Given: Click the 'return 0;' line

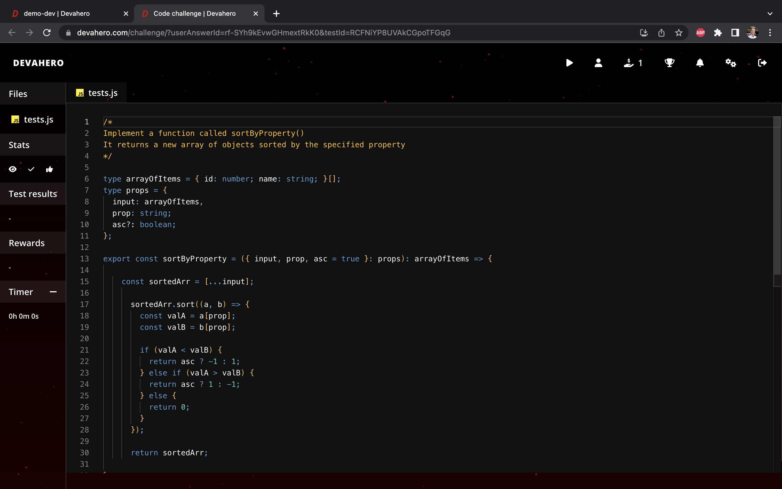Looking at the screenshot, I should [169, 407].
